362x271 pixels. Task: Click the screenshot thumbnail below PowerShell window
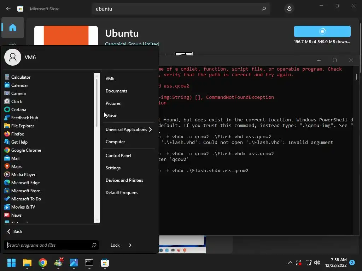(182, 244)
